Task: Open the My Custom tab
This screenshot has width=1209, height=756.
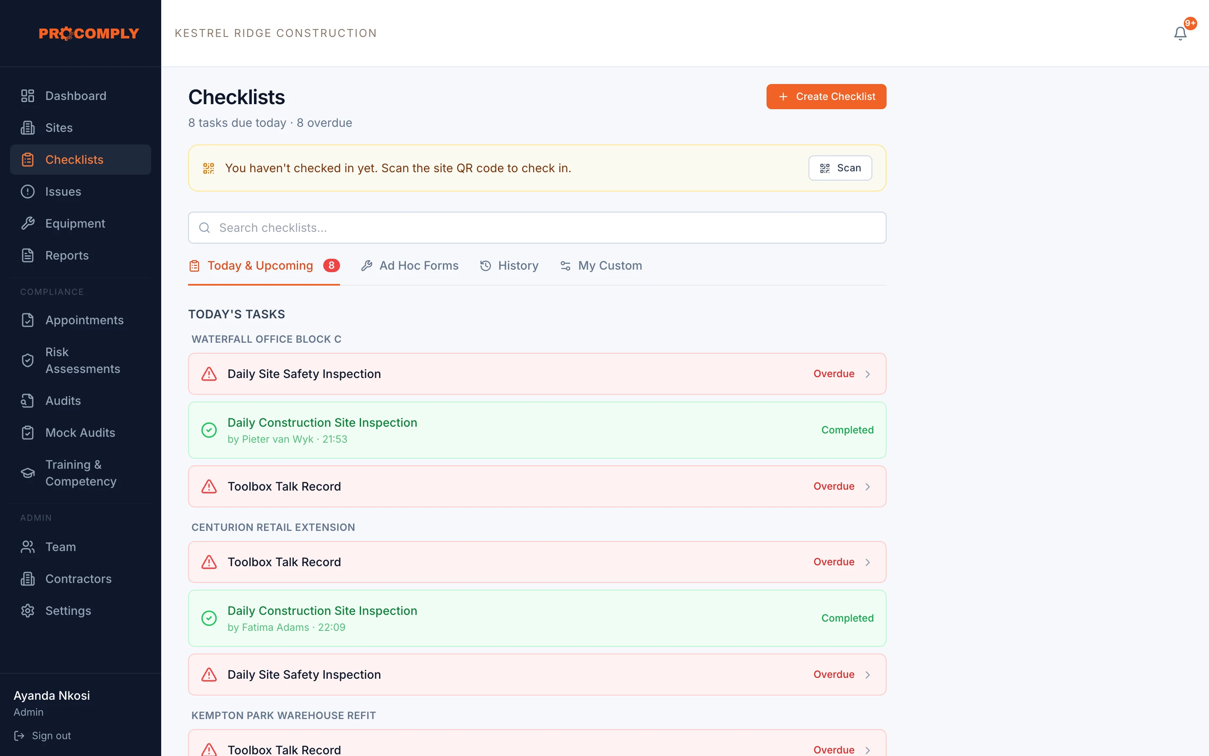Action: coord(601,265)
